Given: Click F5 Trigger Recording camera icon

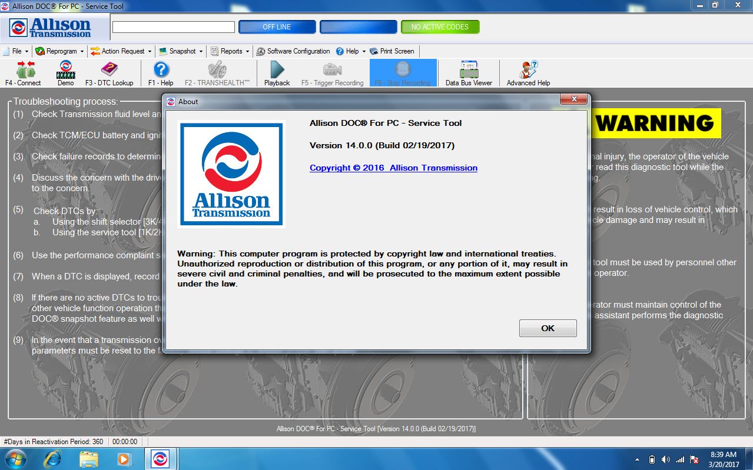Looking at the screenshot, I should pyautogui.click(x=333, y=74).
